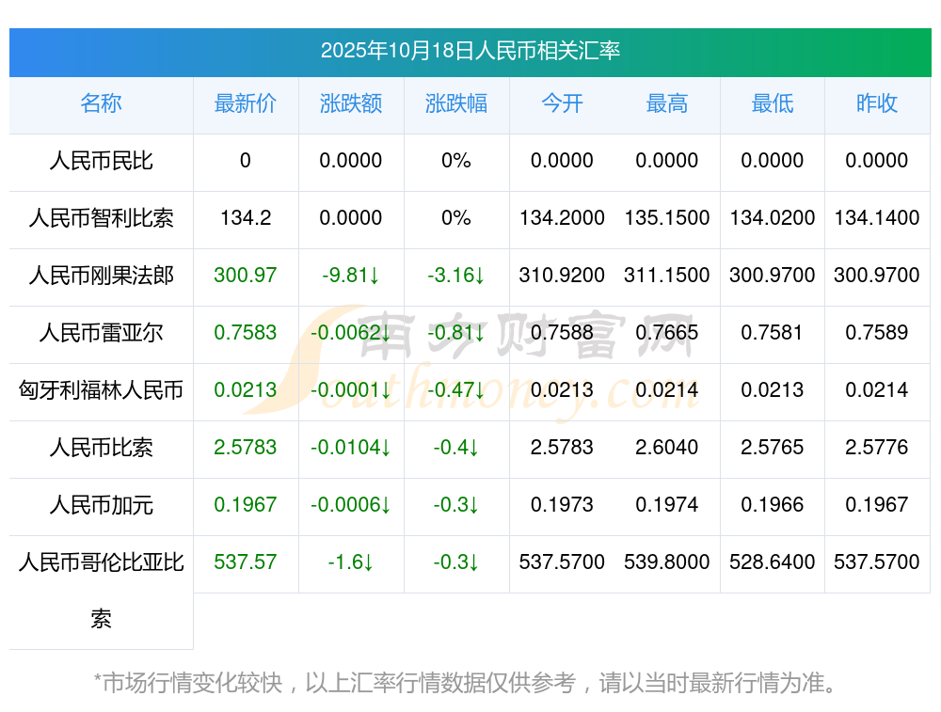The height and width of the screenshot is (712, 941).
Task: Click the -1.6↓ change value
Action: 350,562
